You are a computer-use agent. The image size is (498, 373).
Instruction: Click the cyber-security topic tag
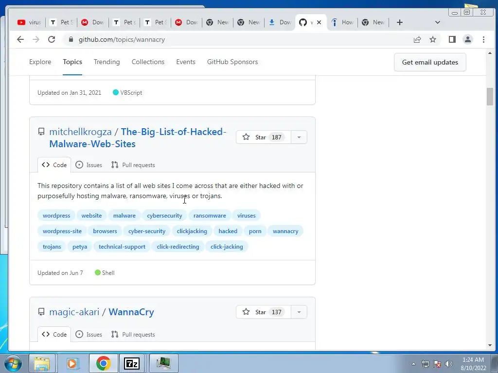click(147, 231)
